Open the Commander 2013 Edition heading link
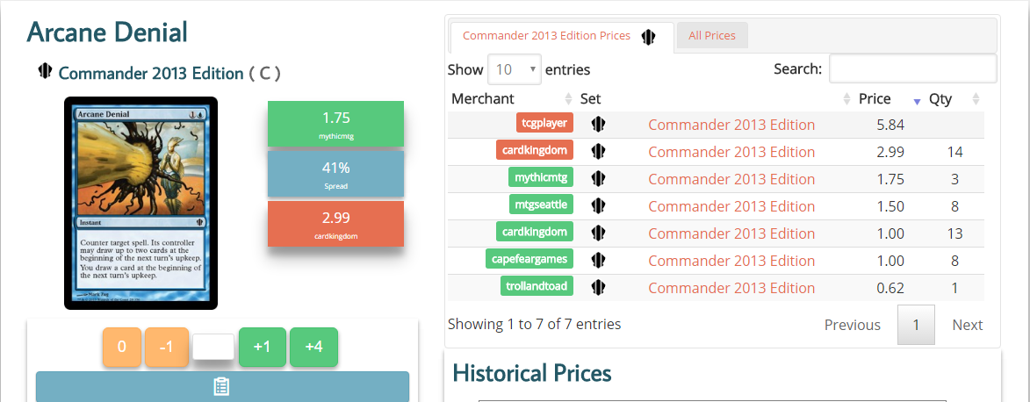Screen dimensions: 1030x402 [150, 73]
